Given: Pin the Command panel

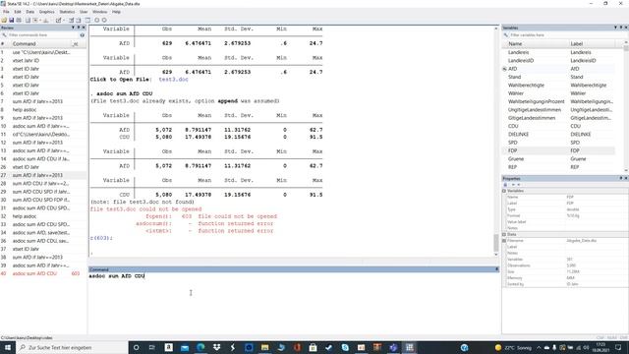Looking at the screenshot, I should (497, 269).
